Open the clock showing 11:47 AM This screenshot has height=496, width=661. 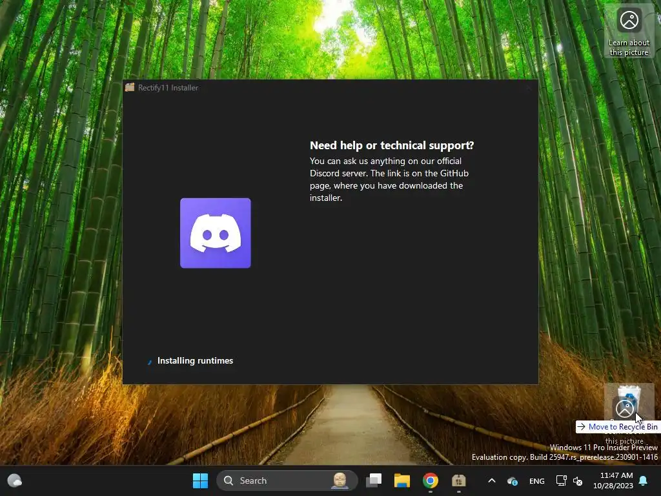(613, 480)
